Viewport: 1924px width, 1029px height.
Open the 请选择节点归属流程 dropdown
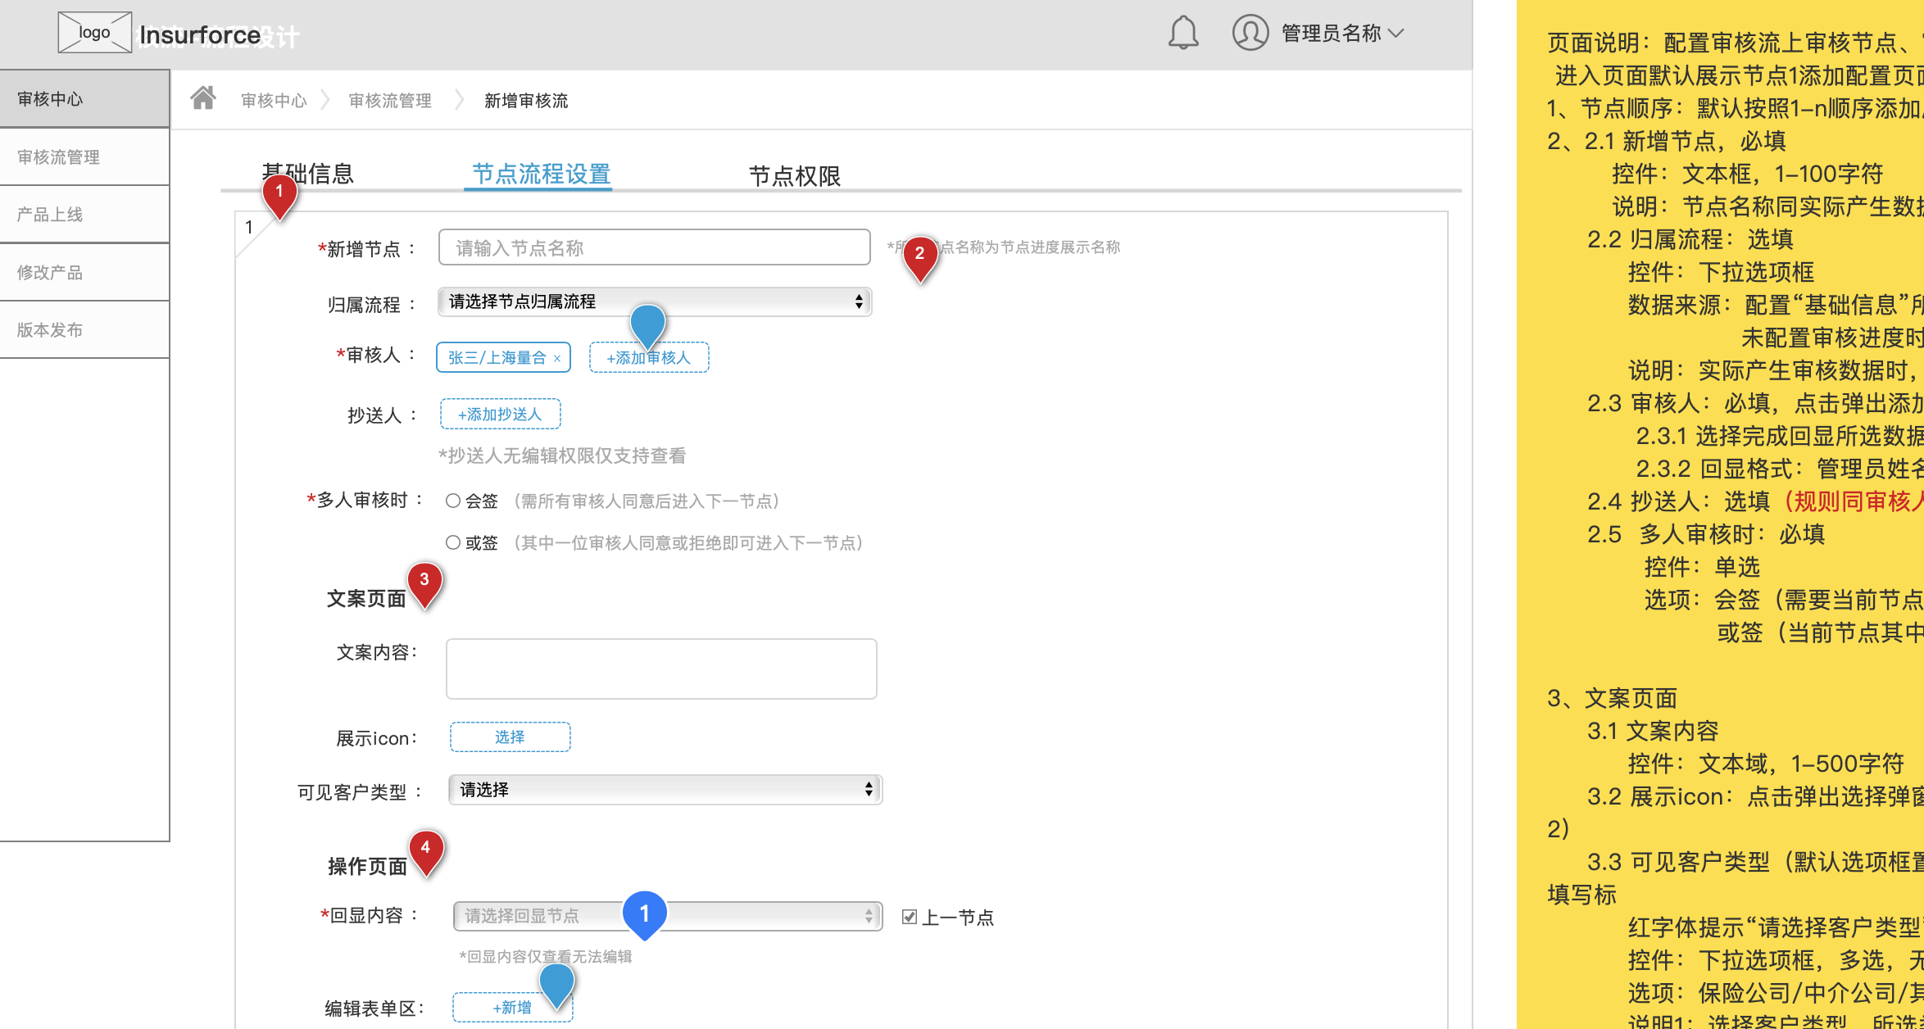click(655, 301)
